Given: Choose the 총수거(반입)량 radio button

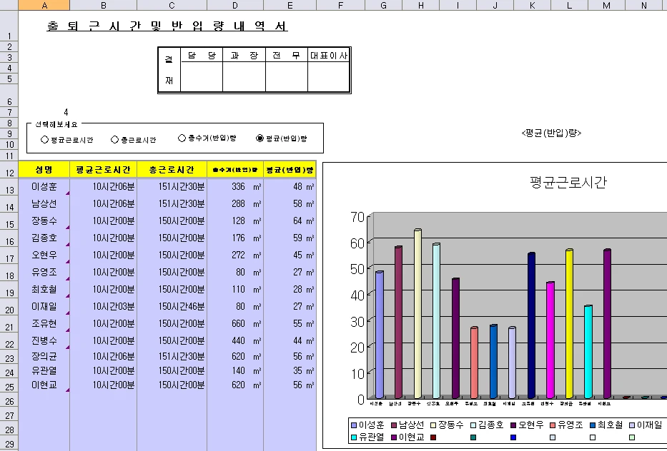Looking at the screenshot, I should point(182,138).
